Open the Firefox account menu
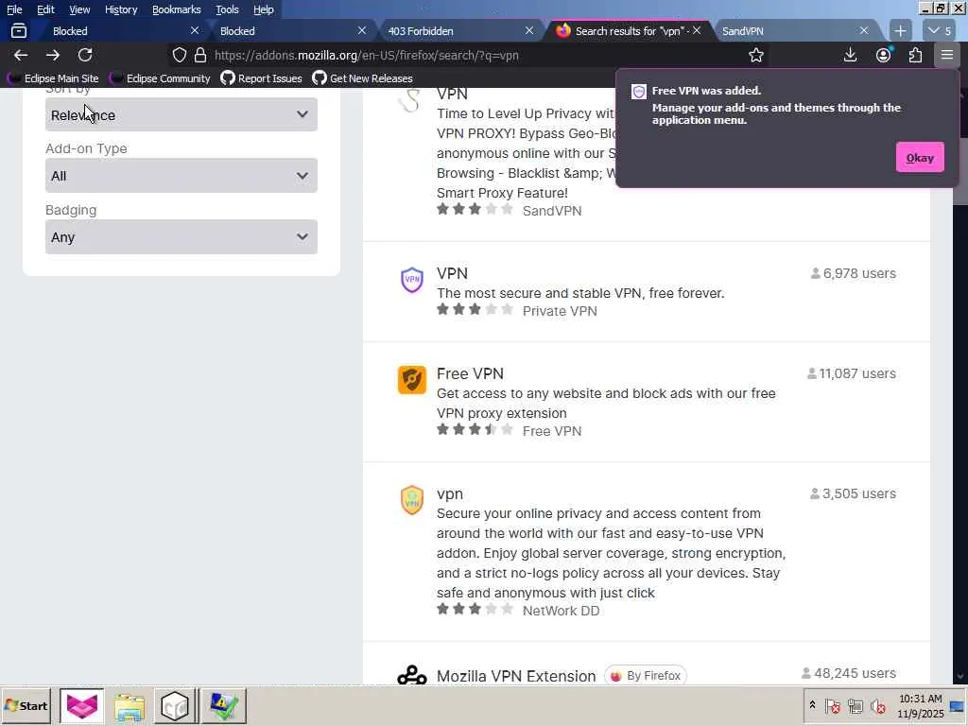 pyautogui.click(x=884, y=55)
